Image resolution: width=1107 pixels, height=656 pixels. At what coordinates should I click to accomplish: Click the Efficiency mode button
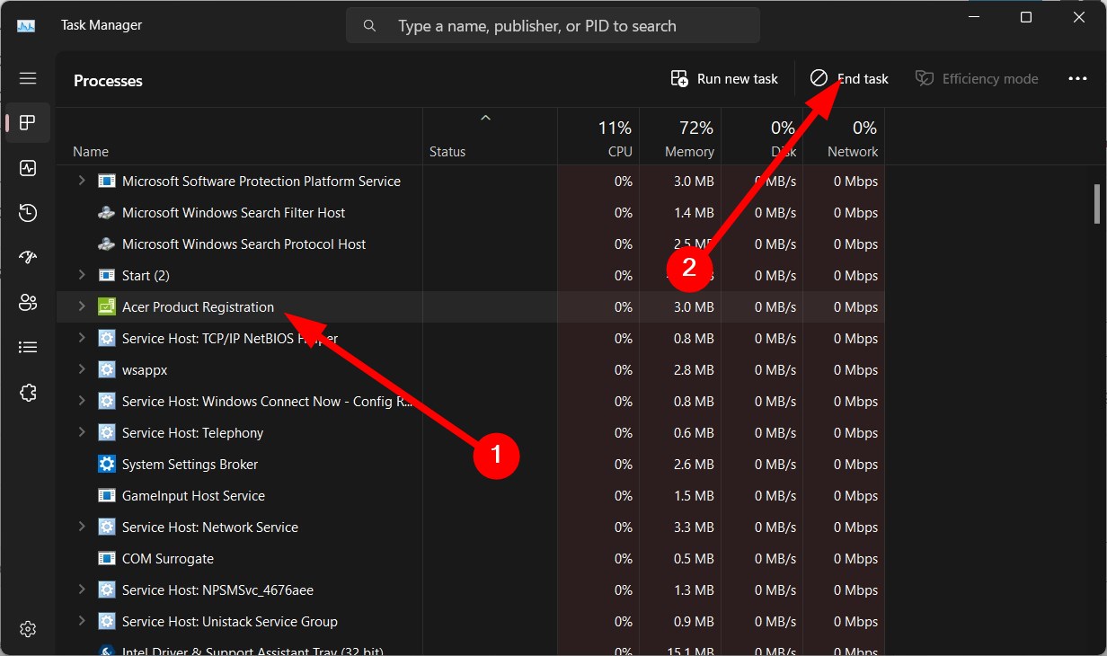click(x=977, y=79)
